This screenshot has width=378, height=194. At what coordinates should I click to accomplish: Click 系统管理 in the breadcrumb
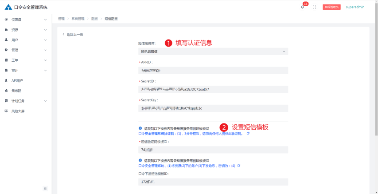point(78,19)
